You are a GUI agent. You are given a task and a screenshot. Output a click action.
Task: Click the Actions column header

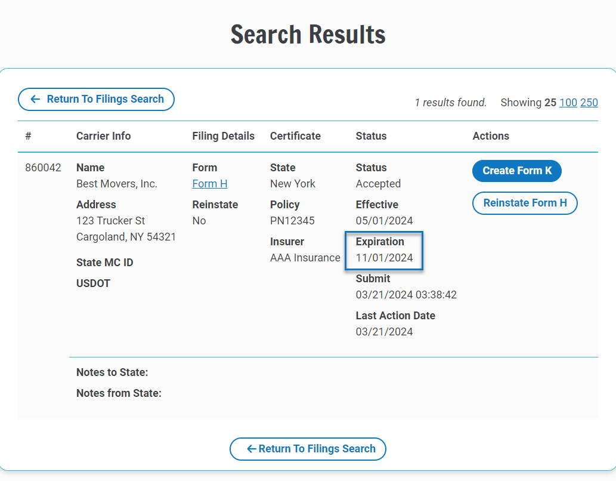491,136
